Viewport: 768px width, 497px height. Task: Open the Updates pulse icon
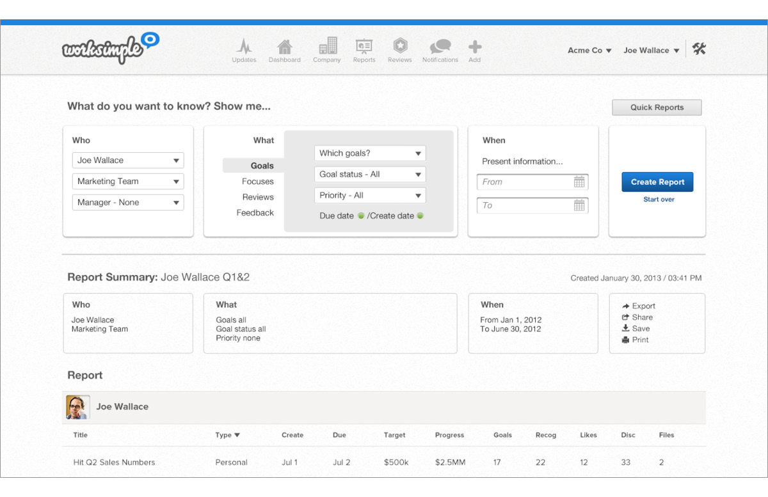pos(244,47)
